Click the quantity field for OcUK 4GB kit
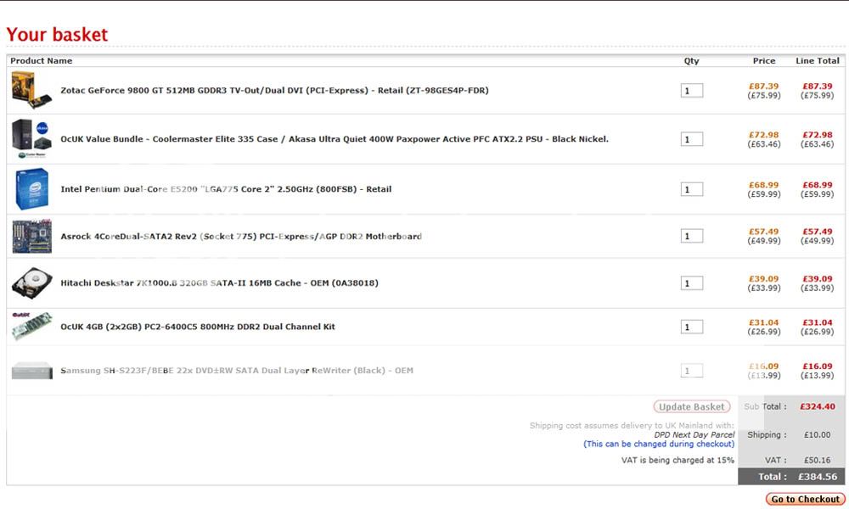This screenshot has width=849, height=509. 692,327
